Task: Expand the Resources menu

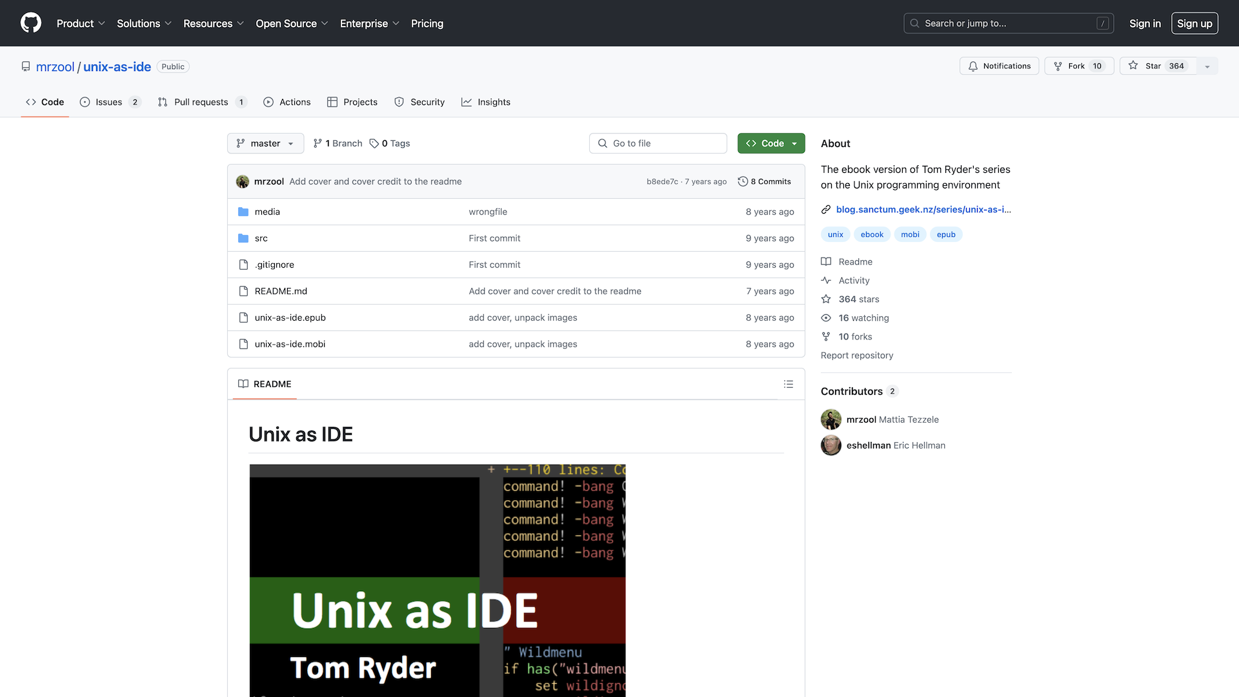Action: pos(214,23)
